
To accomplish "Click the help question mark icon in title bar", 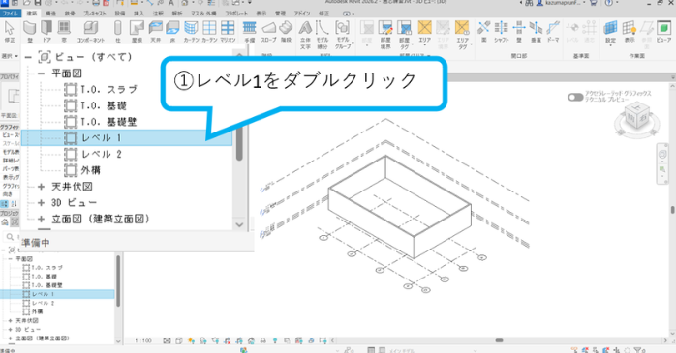I will point(609,3).
